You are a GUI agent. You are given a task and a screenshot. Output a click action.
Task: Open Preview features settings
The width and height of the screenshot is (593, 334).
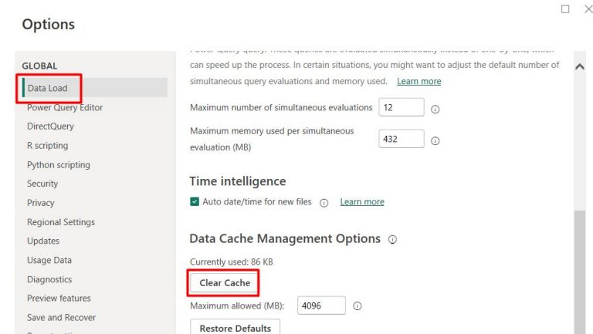59,298
